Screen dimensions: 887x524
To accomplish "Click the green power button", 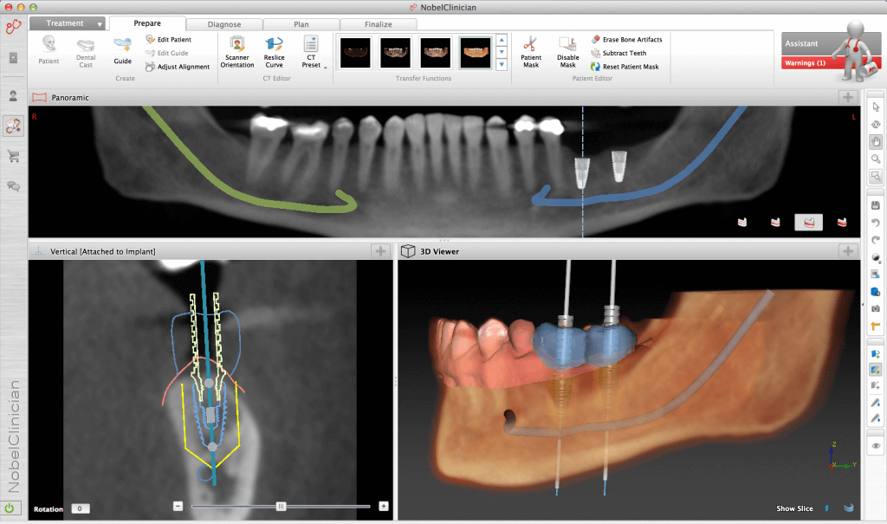I will click(10, 508).
